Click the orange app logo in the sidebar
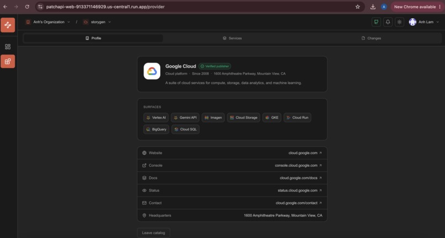445x238 pixels. point(8,25)
